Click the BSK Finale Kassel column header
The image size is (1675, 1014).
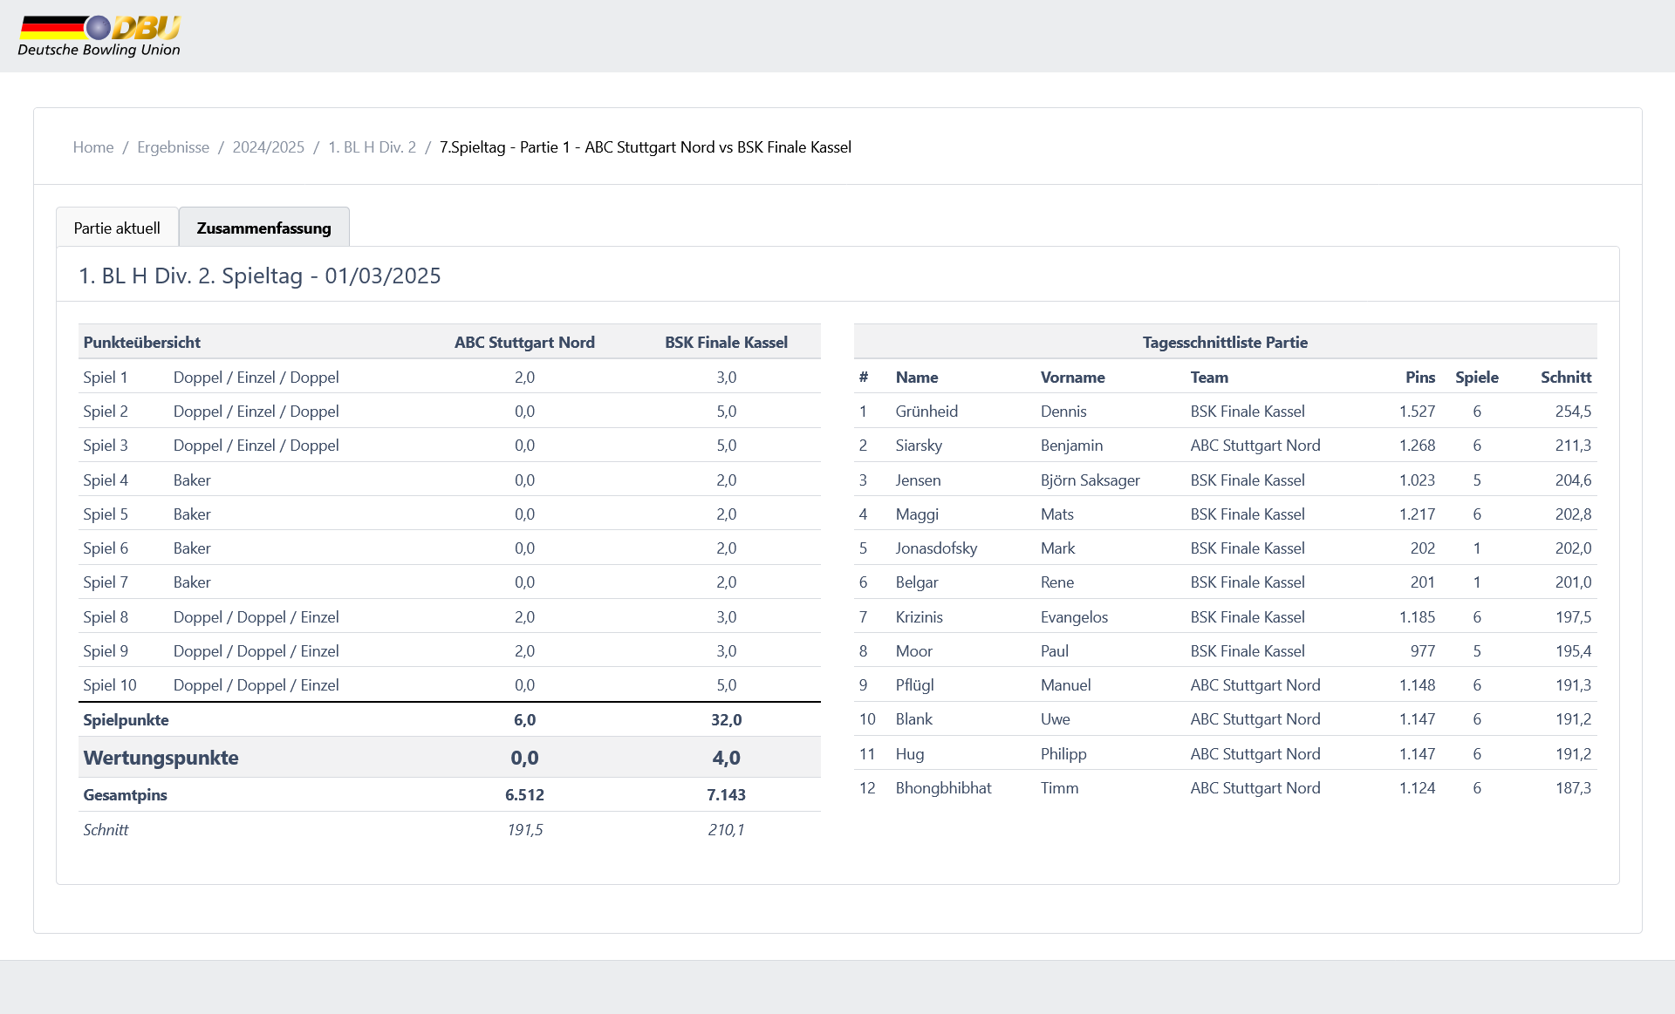tap(726, 343)
